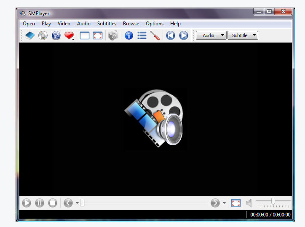Close the SMPlayer window

point(283,12)
